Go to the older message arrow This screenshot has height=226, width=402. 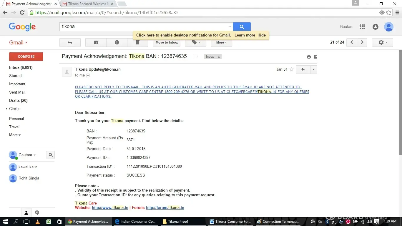(x=362, y=42)
